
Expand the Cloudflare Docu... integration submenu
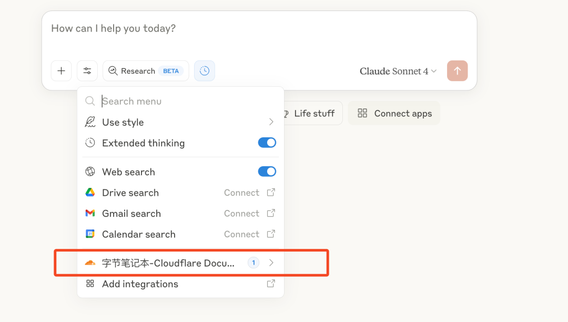point(271,263)
